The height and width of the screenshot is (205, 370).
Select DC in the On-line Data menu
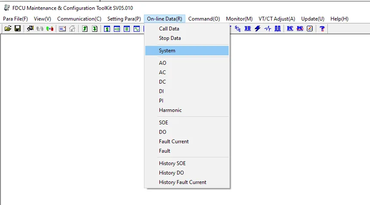(x=187, y=82)
